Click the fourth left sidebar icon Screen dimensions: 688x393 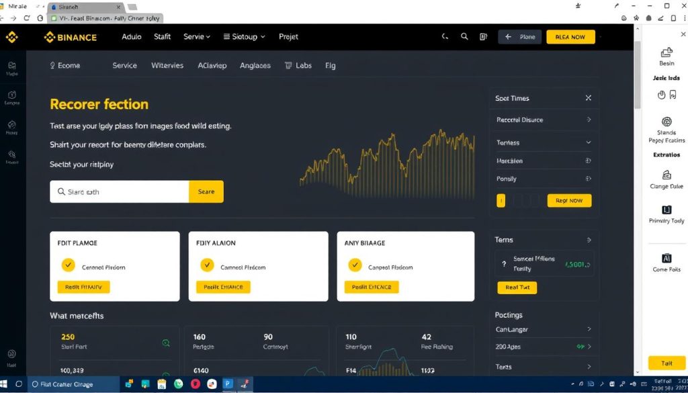point(12,154)
